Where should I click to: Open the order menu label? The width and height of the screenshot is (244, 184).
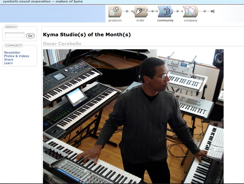(x=140, y=21)
